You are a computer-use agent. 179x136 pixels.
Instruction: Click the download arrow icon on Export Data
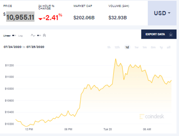[x=171, y=34]
